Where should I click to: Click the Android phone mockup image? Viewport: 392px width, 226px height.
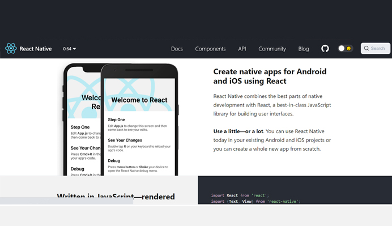click(139, 120)
